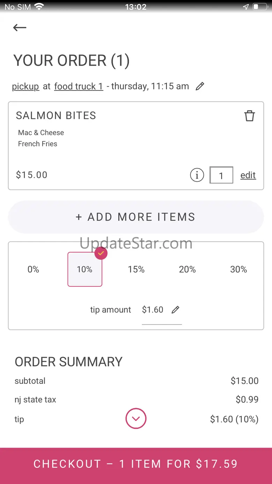Tap the location arrow status icon
The image size is (272, 484).
point(246,7)
